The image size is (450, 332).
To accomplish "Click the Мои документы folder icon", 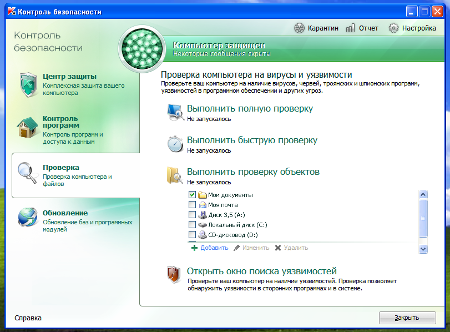I will pyautogui.click(x=203, y=195).
